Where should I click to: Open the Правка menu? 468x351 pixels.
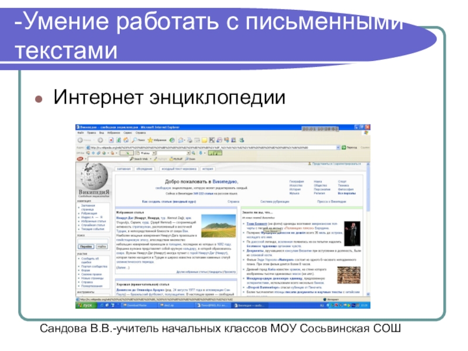click(x=91, y=133)
